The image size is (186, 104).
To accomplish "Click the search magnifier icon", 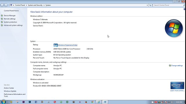I will pyautogui.click(x=184, y=5).
